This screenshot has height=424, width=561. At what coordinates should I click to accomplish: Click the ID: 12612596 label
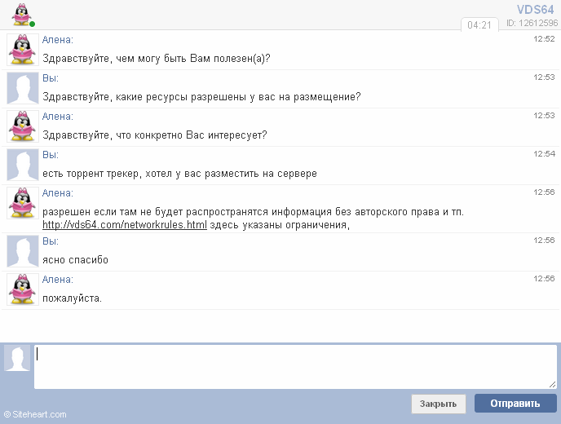[532, 24]
